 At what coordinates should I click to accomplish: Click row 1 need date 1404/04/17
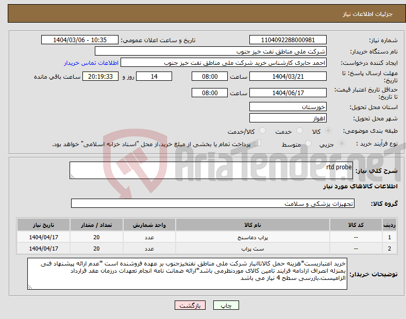(x=43, y=237)
